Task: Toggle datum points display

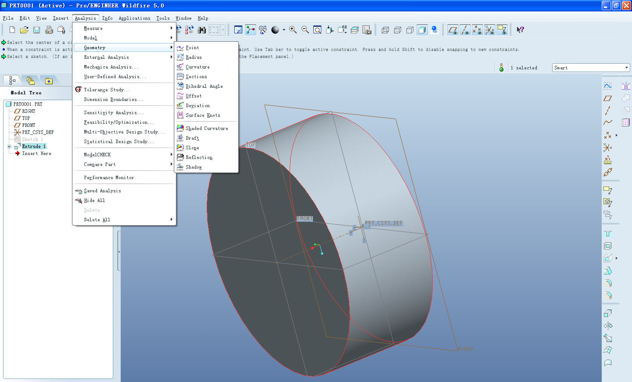Action: (x=478, y=30)
